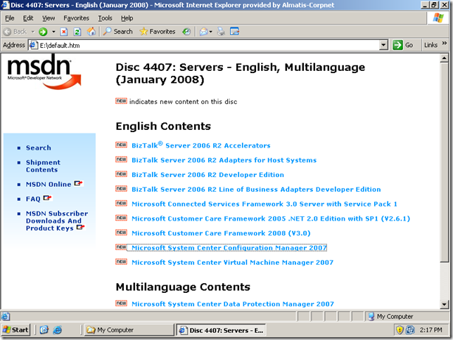Click the Print toolbar icon

[221, 31]
